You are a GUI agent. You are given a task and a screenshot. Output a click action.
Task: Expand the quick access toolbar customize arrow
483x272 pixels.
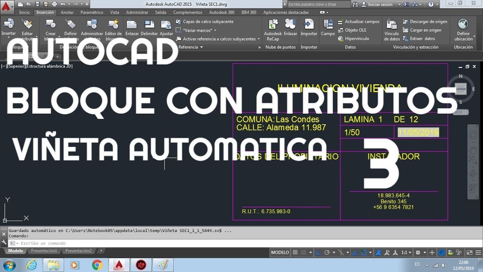pyautogui.click(x=87, y=5)
